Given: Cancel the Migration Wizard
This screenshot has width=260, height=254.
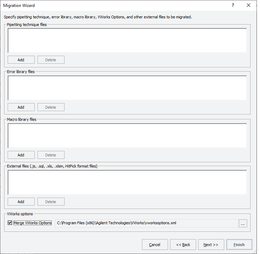Looking at the screenshot, I should [x=155, y=245].
